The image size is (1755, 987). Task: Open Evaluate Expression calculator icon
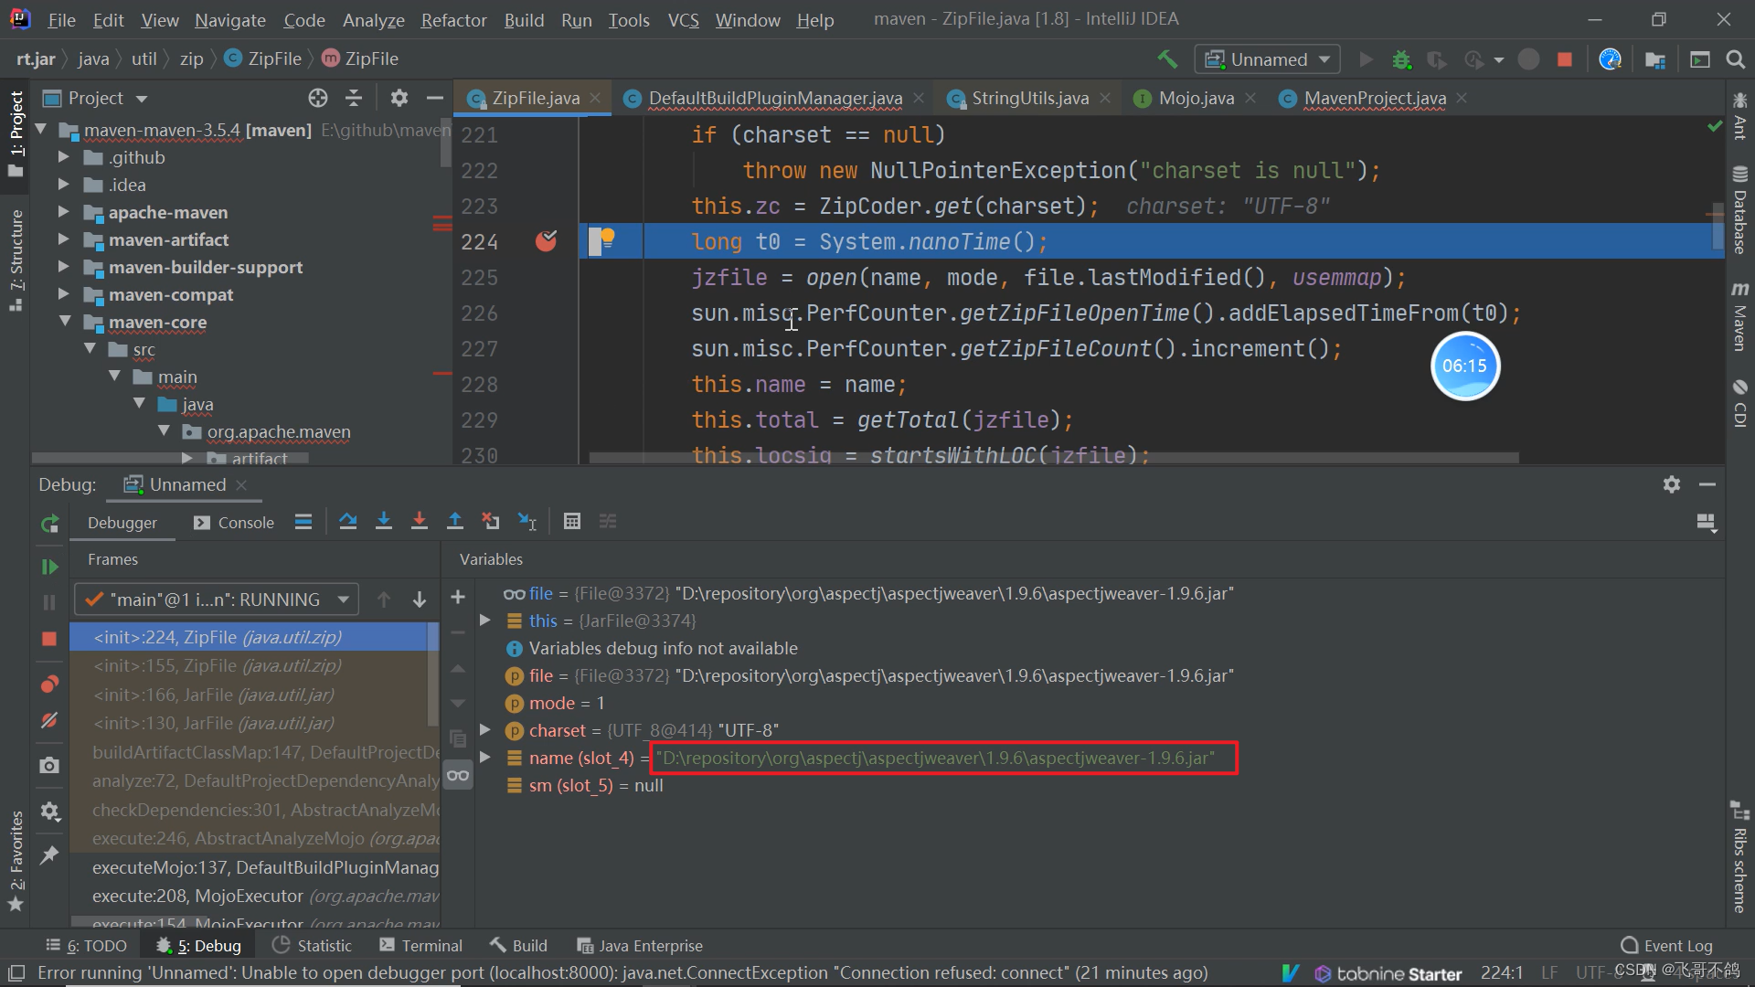pos(572,521)
